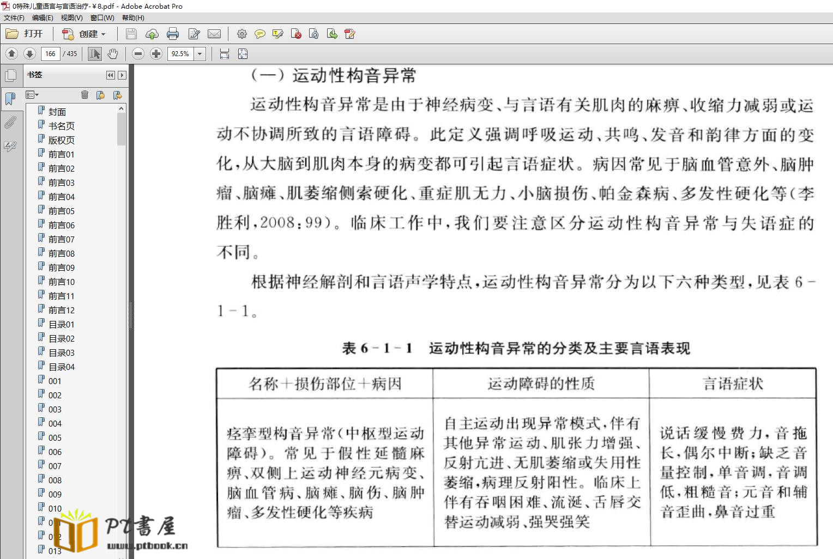Jump to bookmark 前言12
Screen dimensions: 833x559
click(62, 310)
